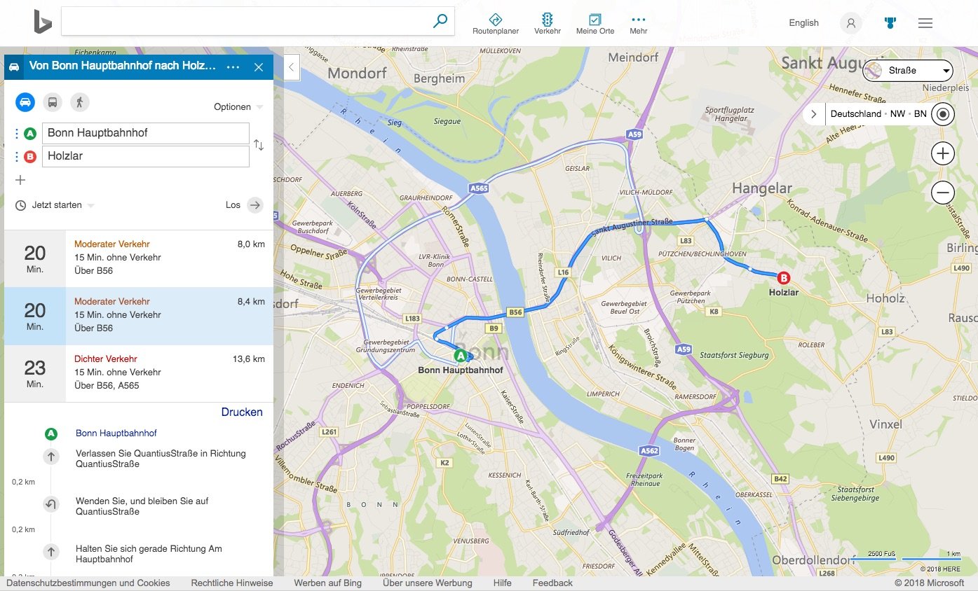Zoom in on the map

[x=943, y=153]
